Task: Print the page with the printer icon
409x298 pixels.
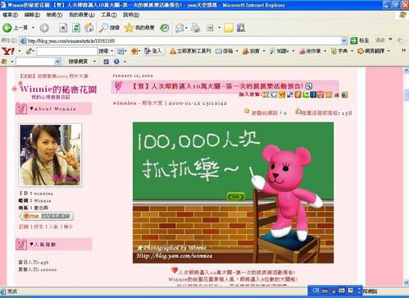Action: 196,28
